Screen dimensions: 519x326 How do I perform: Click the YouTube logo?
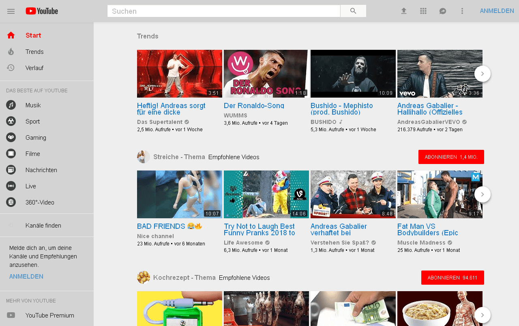coord(42,11)
